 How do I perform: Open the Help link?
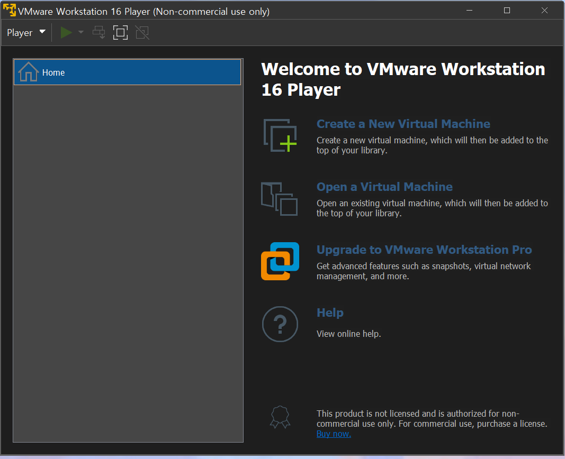point(330,313)
